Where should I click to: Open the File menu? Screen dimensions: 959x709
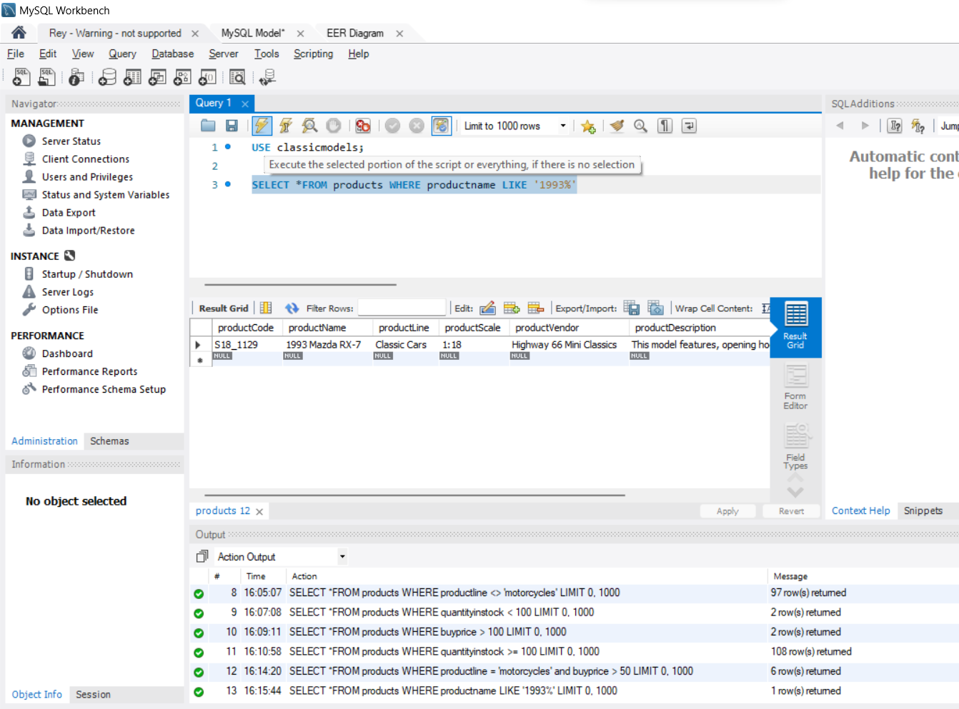pyautogui.click(x=16, y=54)
